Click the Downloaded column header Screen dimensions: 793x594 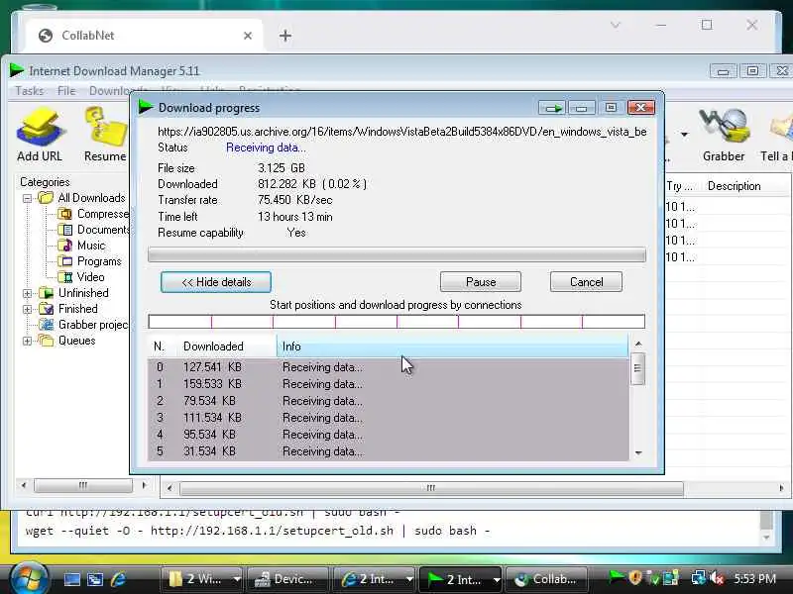[x=226, y=346]
